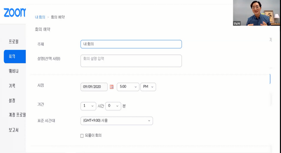Select the presenter video thumbnail
Image resolution: width=281 pixels, height=153 pixels.
(256, 13)
